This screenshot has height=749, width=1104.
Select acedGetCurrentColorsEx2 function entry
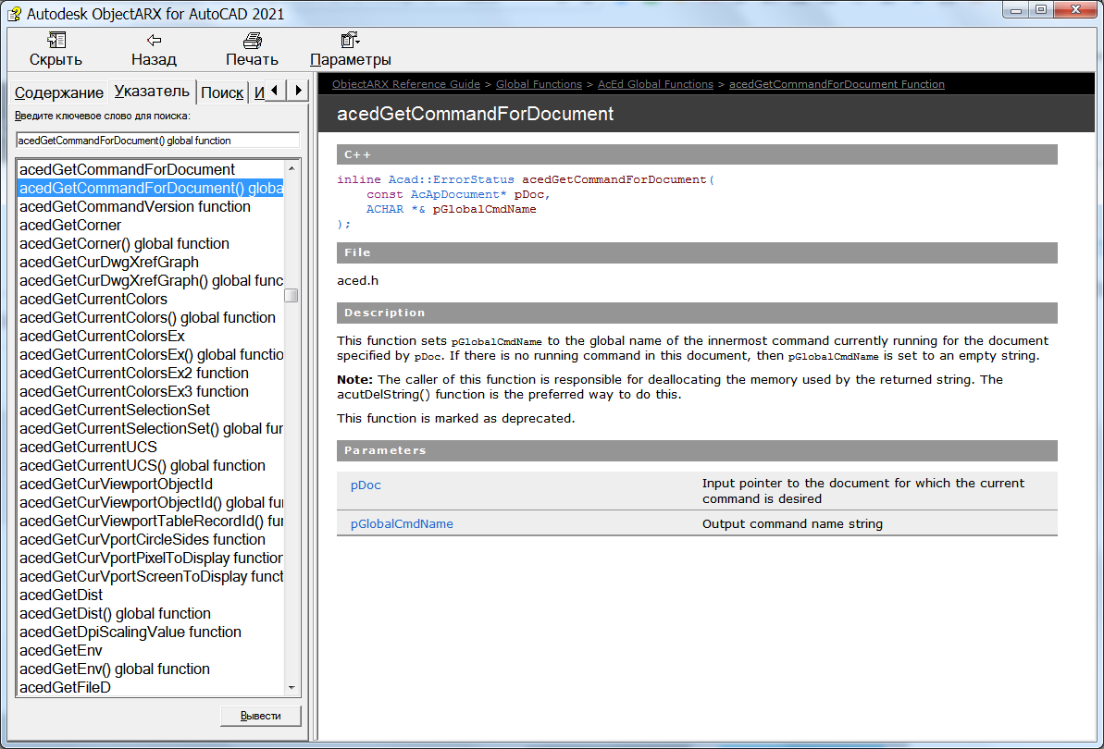tap(151, 374)
